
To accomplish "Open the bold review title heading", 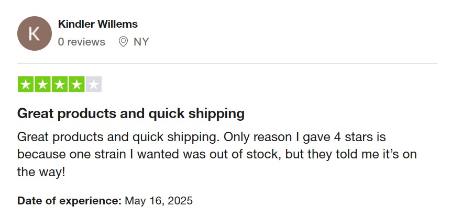I will point(131,113).
